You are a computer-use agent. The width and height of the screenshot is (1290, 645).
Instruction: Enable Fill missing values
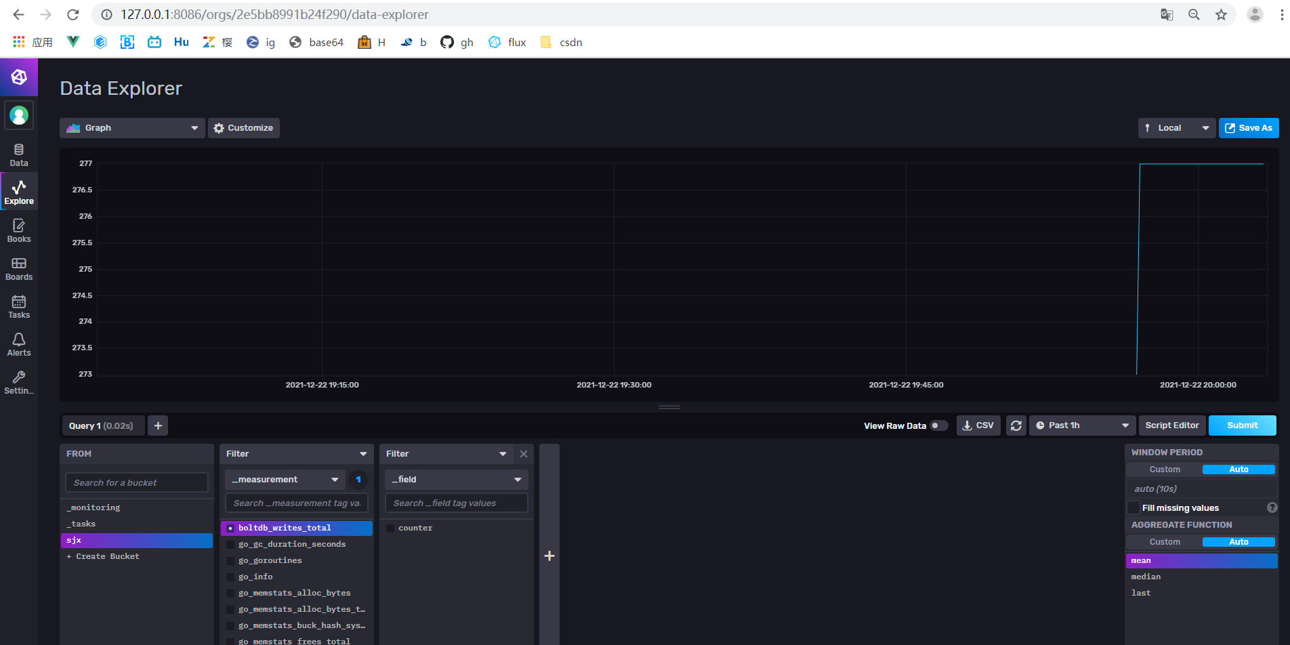coord(1133,507)
